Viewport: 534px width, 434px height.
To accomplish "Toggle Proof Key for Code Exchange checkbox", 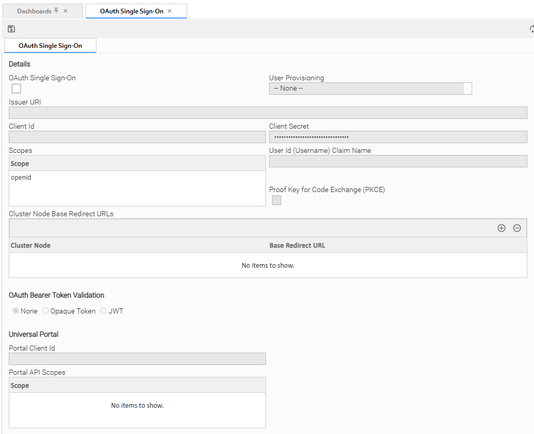I will point(277,200).
